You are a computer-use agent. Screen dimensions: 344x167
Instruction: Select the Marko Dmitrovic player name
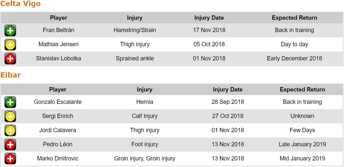[x=58, y=158]
